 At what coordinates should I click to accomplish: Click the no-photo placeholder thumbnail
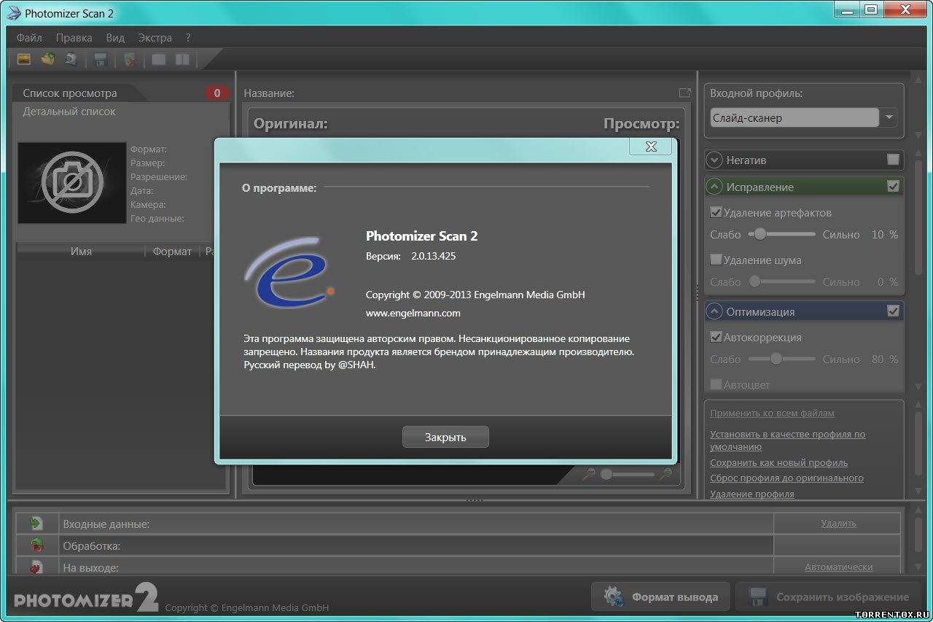click(x=72, y=183)
